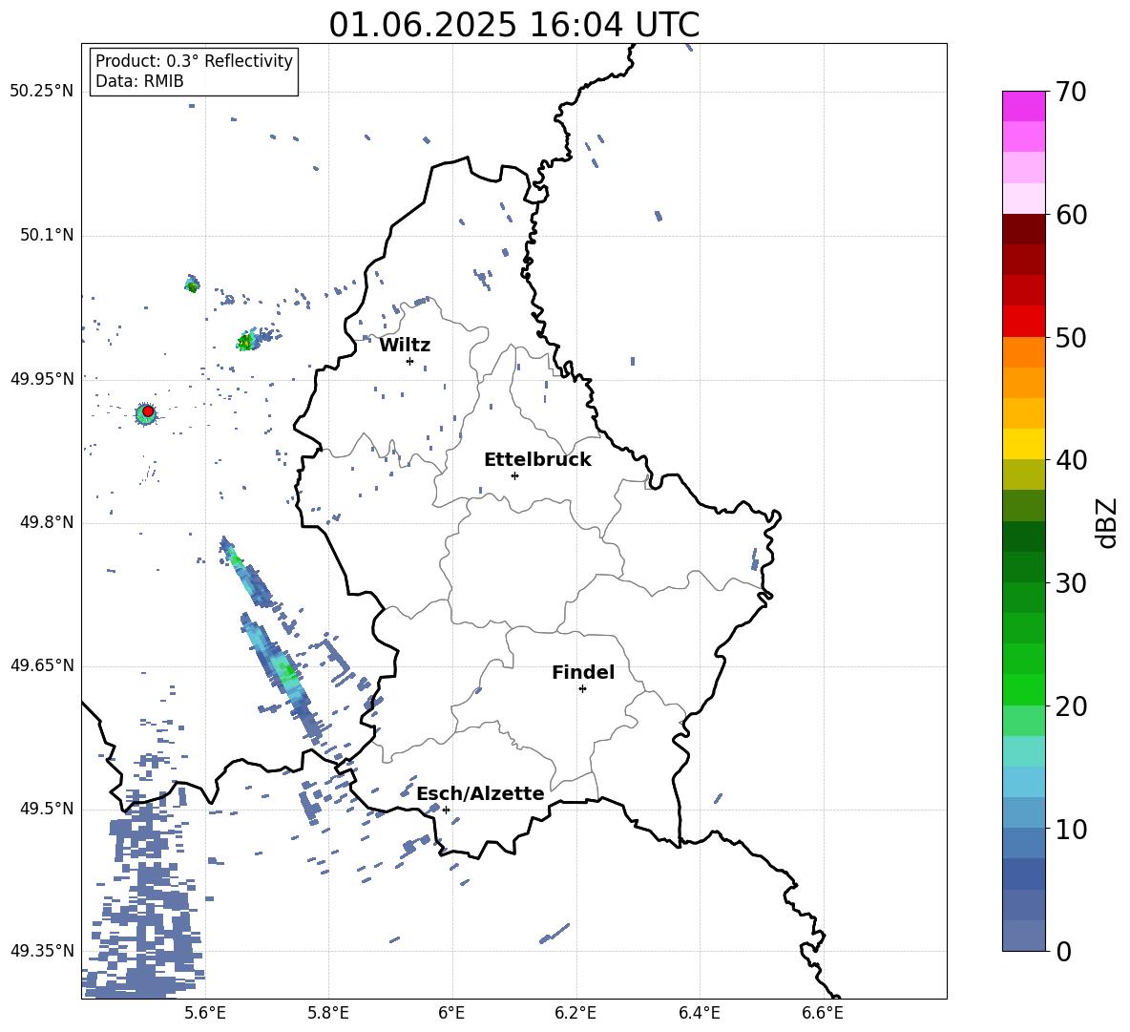Click the Findel location cross marker
The image size is (1130, 1032).
click(x=582, y=689)
